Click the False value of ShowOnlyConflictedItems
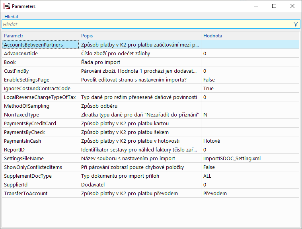The height and width of the screenshot is (229, 302). click(209, 167)
